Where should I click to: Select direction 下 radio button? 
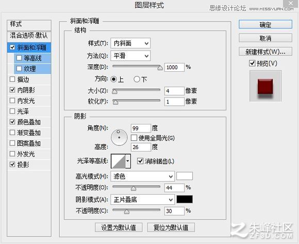137,79
